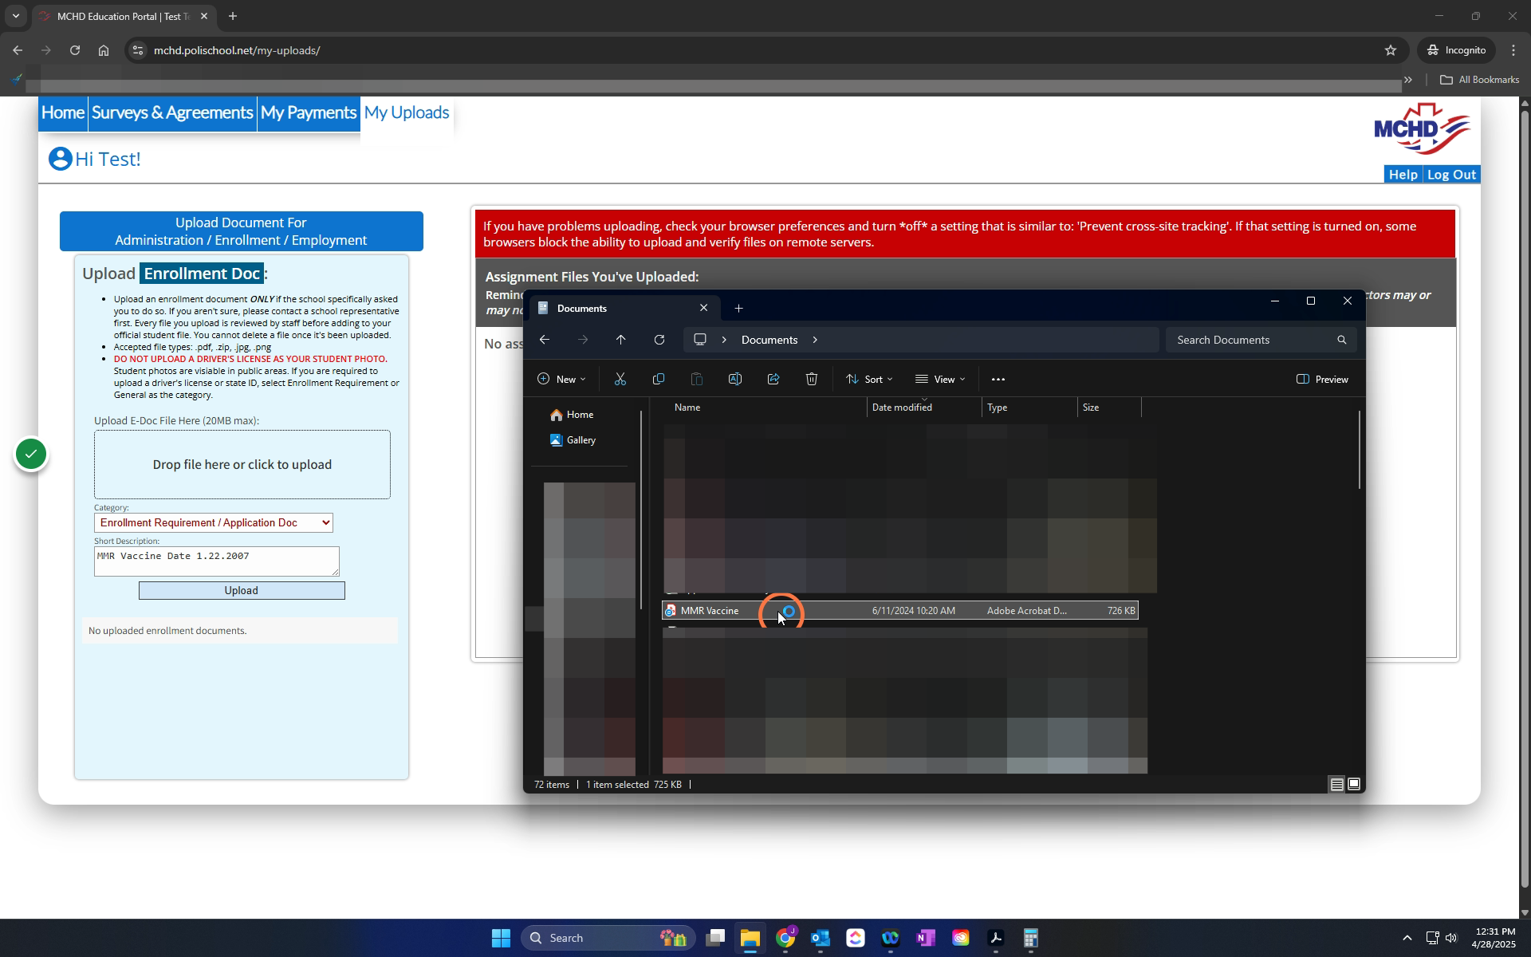1531x957 pixels.
Task: Expand the New dropdown in File Explorer
Action: click(x=562, y=380)
